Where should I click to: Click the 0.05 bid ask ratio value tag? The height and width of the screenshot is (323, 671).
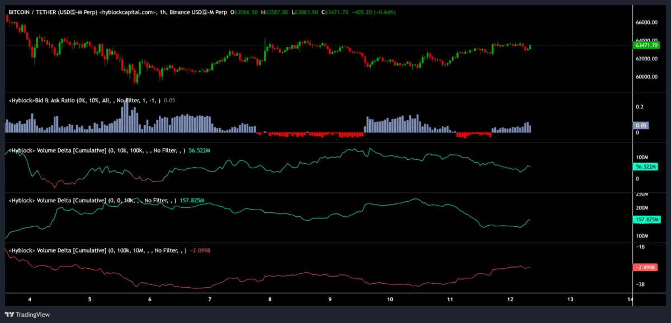coord(640,126)
